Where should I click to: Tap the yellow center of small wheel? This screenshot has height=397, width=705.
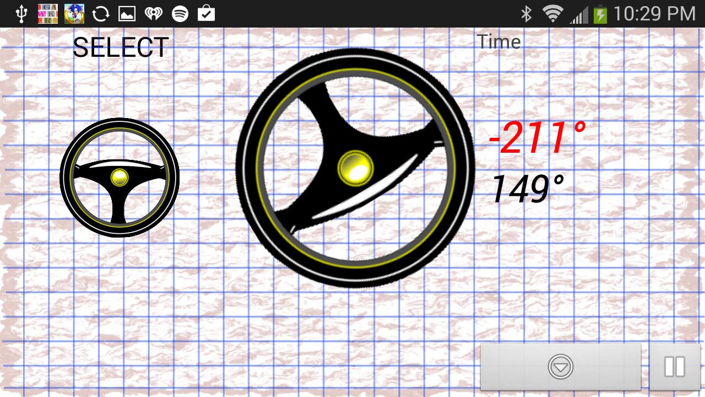120,177
